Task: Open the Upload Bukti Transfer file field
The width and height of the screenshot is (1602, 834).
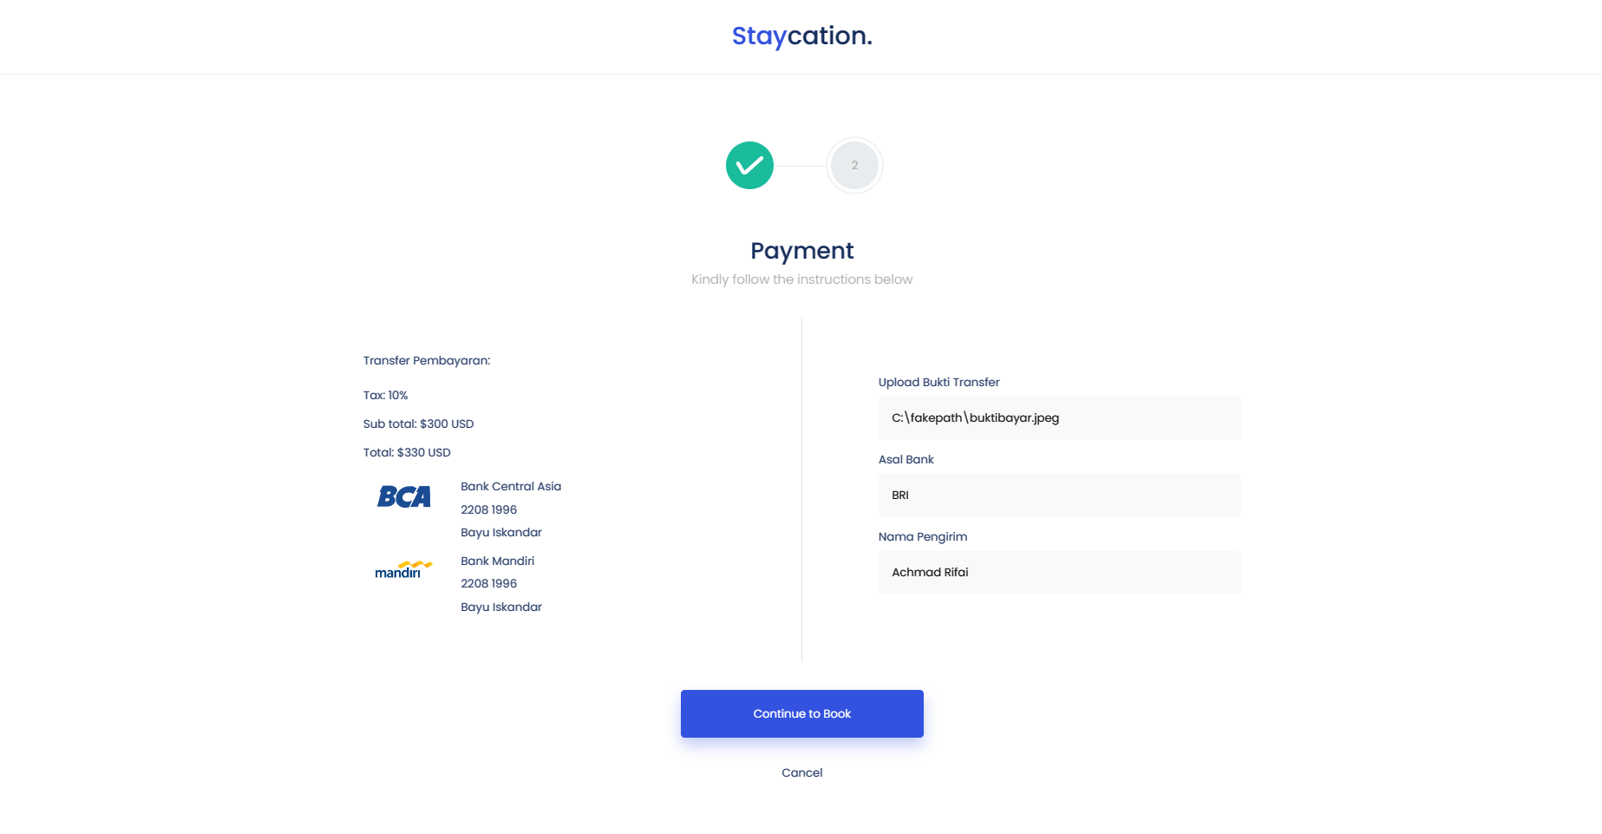Action: click(1059, 418)
